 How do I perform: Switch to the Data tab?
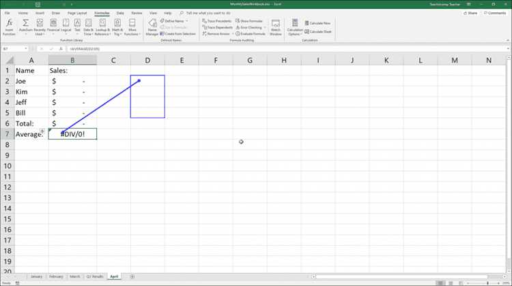click(x=120, y=13)
